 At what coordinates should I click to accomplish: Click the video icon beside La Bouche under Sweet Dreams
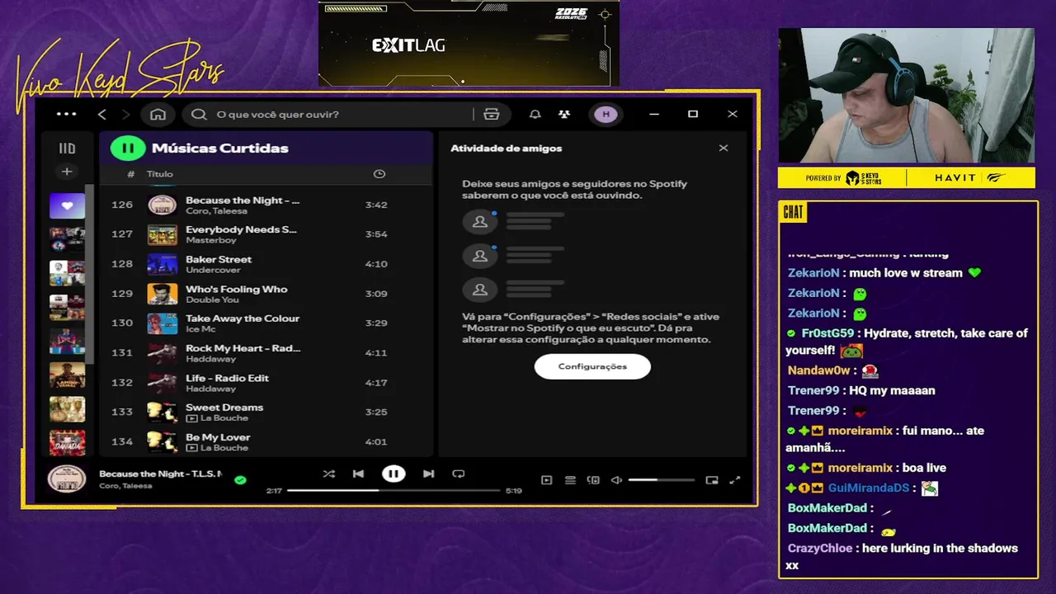pos(191,418)
